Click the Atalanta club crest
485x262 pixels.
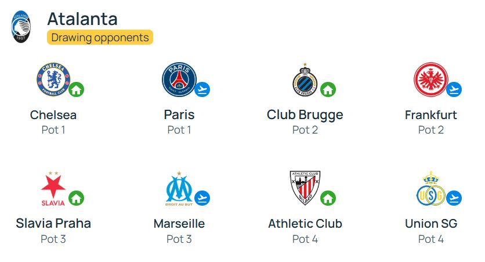[21, 27]
